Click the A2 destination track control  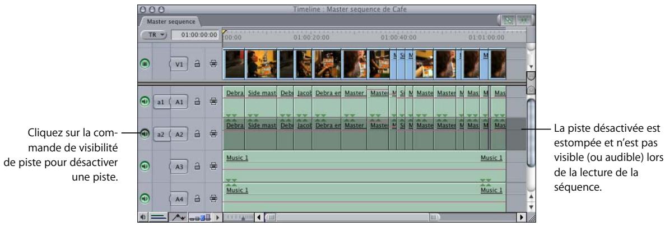[x=179, y=134]
